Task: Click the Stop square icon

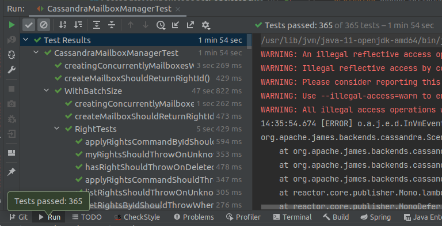Action: 12,89
